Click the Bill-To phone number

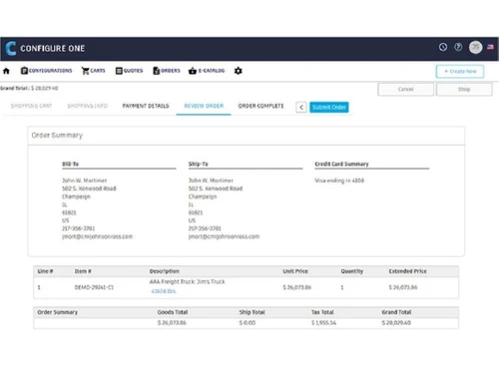pos(79,228)
